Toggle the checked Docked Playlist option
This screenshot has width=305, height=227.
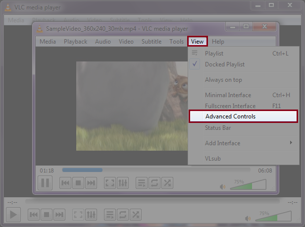(243, 64)
